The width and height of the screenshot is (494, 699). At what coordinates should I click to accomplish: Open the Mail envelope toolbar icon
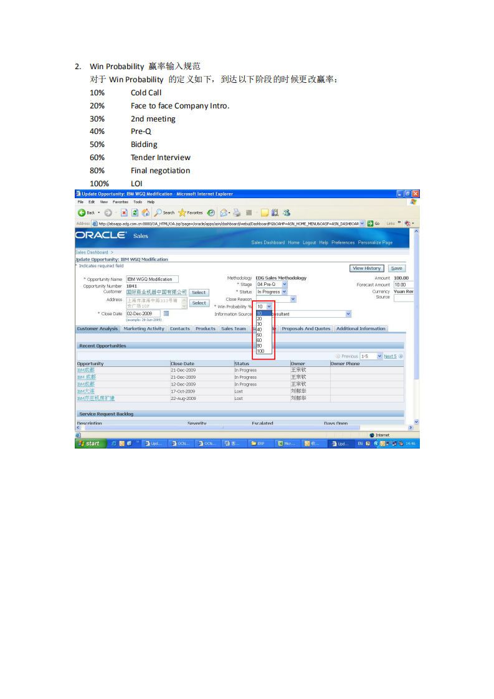[x=224, y=212]
